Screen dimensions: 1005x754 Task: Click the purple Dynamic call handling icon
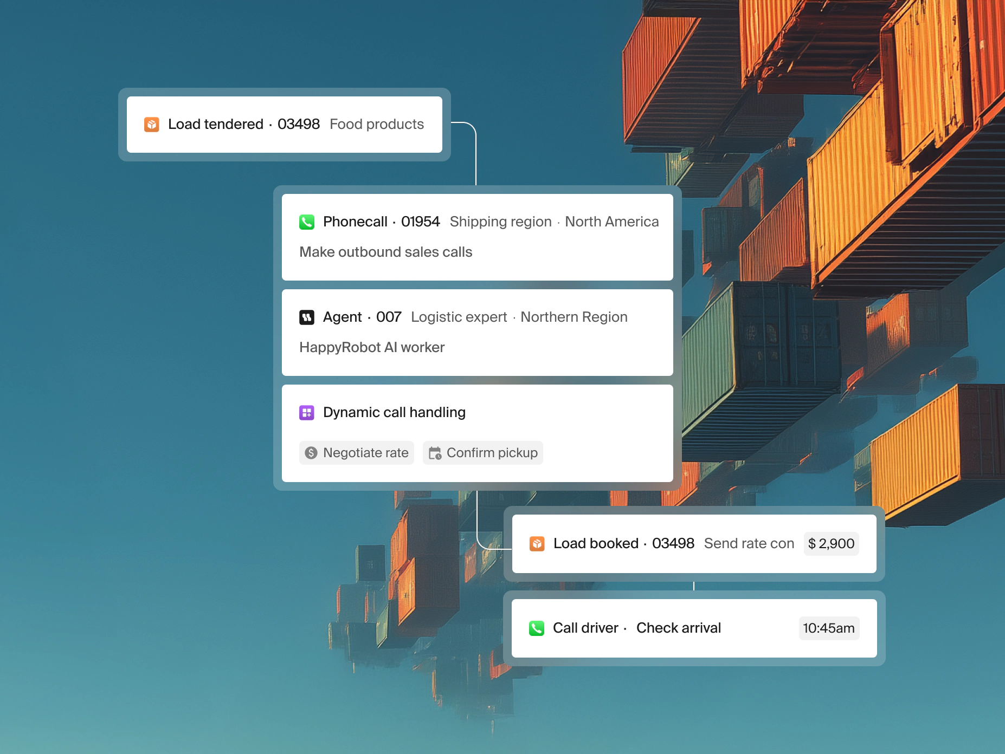[x=307, y=413]
